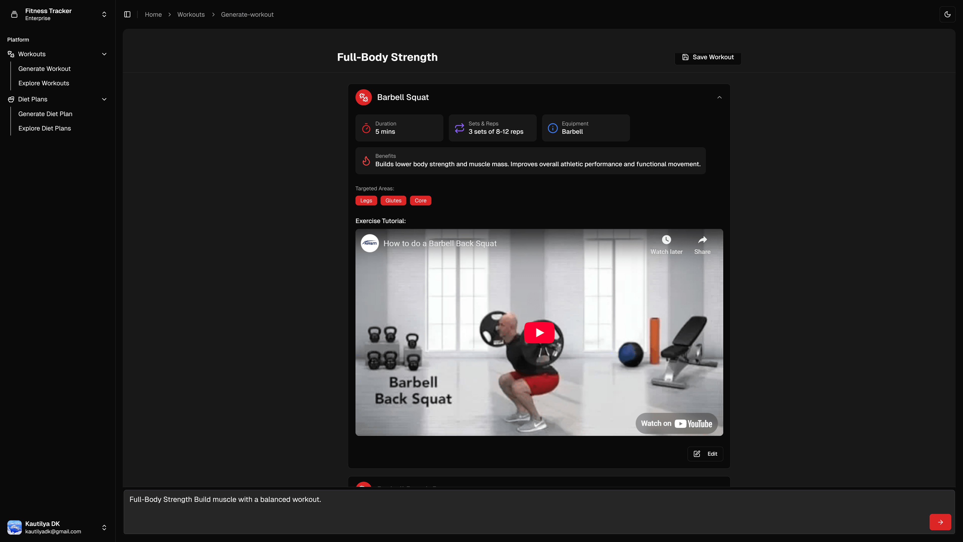
Task: Select the Core targeted area tag
Action: point(420,200)
